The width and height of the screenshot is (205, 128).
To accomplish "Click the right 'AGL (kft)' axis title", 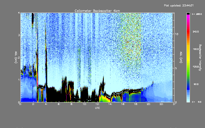I will click(x=181, y=57).
